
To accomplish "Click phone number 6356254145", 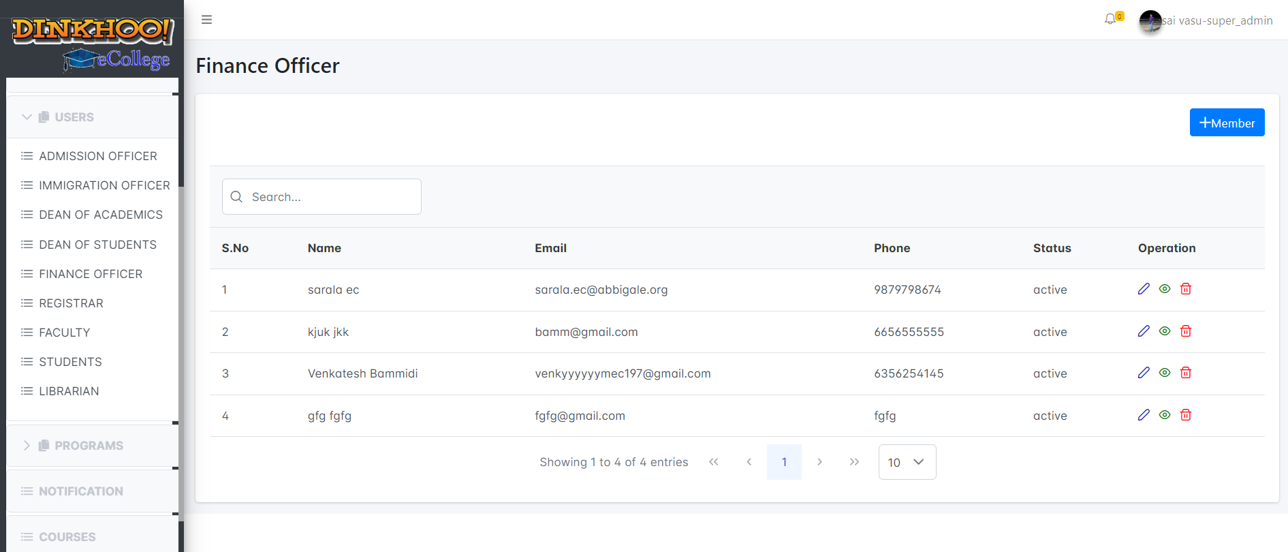I will click(x=909, y=373).
